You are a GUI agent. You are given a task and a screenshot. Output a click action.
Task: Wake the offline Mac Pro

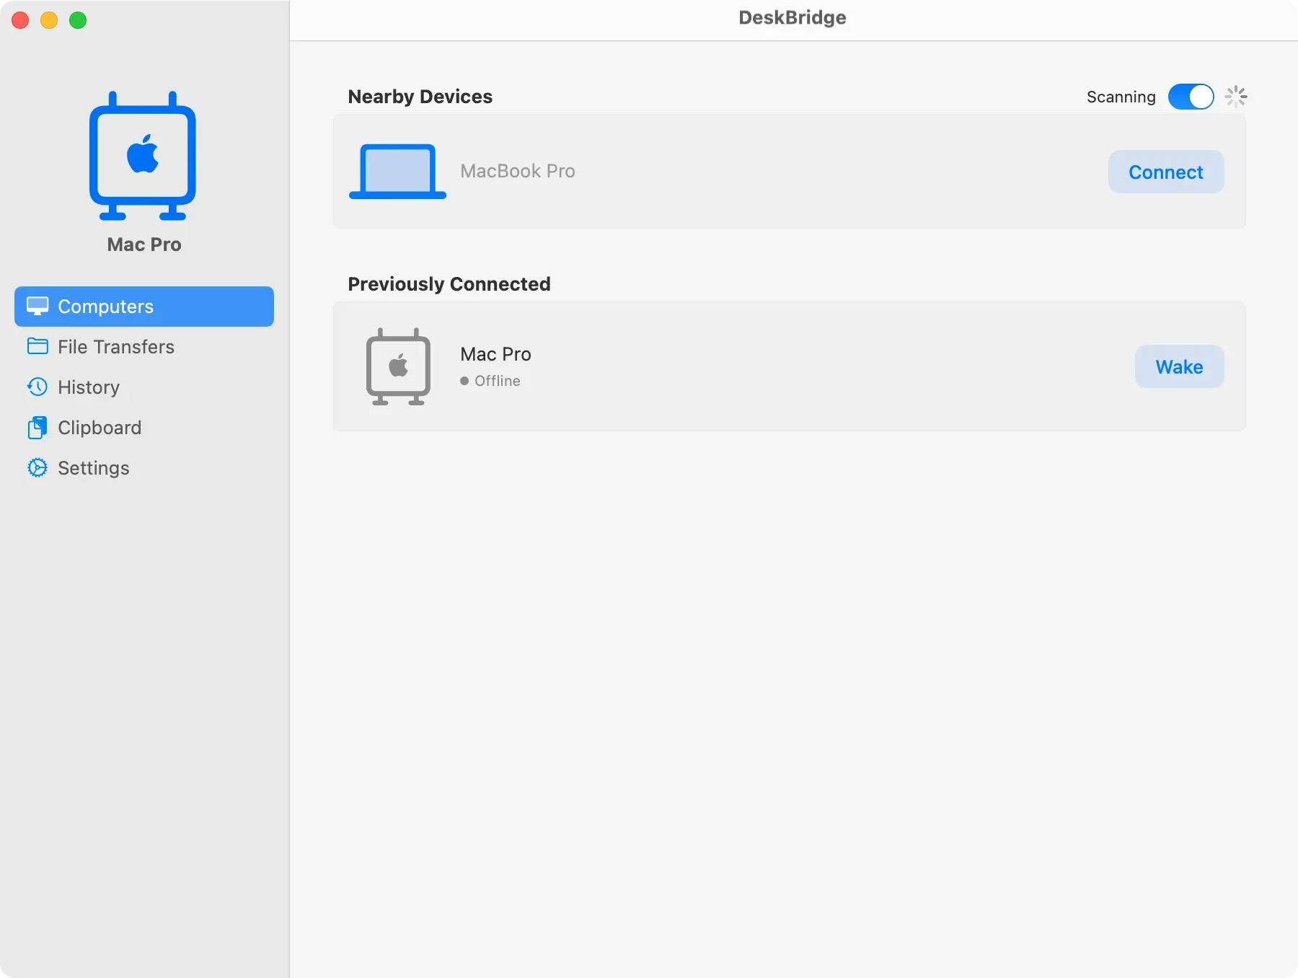(x=1179, y=366)
